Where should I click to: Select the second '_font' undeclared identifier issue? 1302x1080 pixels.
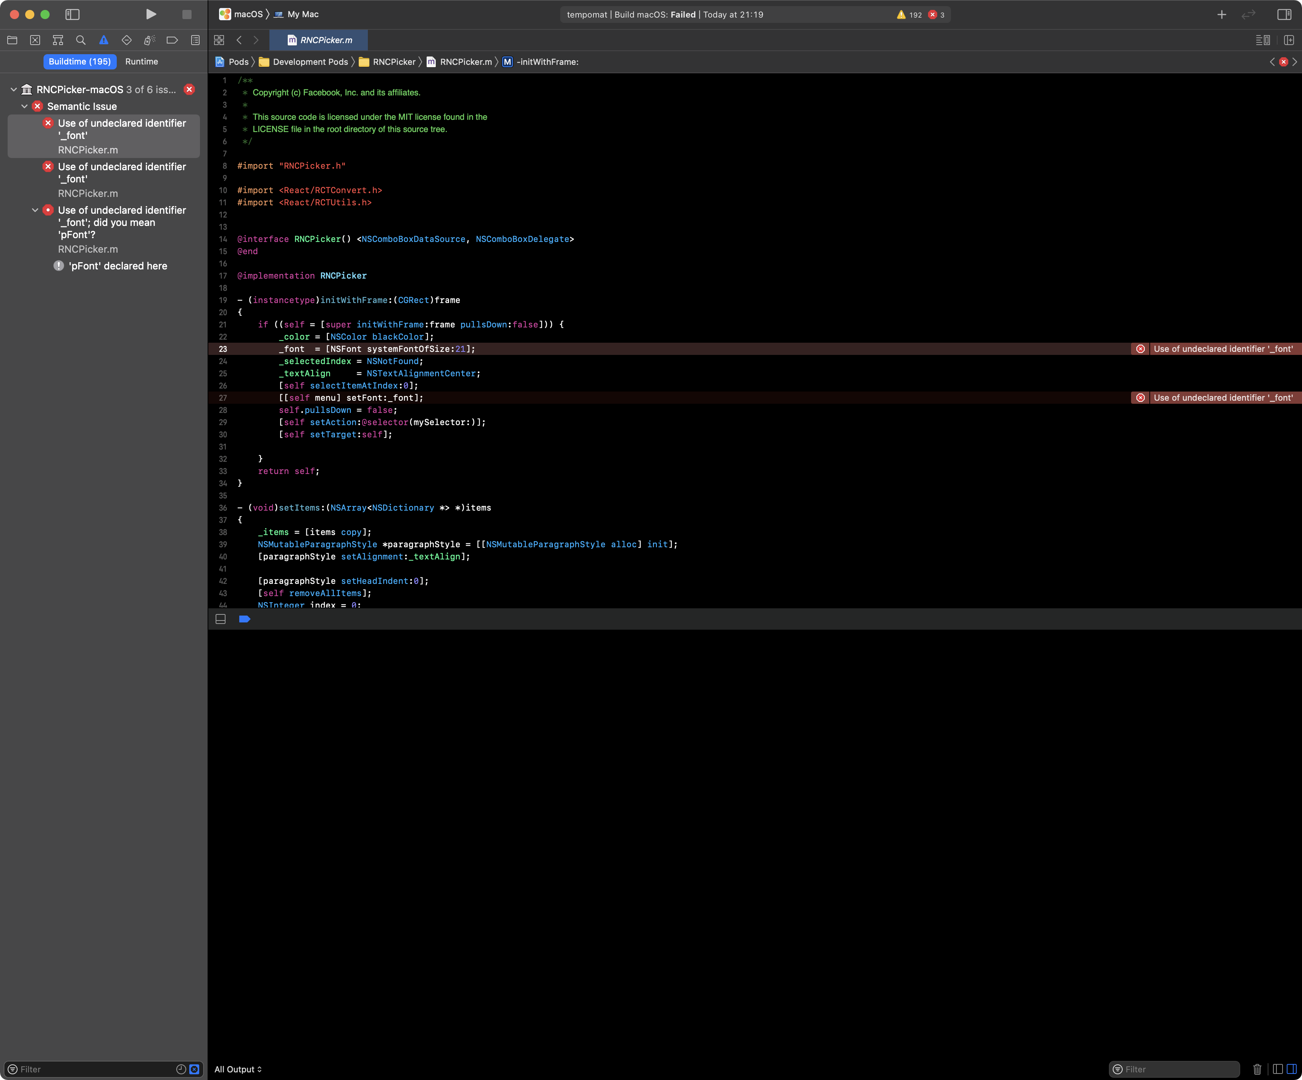pyautogui.click(x=103, y=180)
